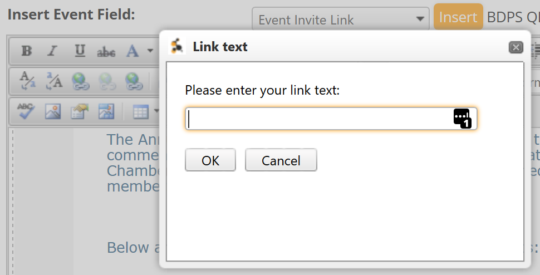Click the third globe link icon
Viewport: 540px width, 275px height.
tap(132, 81)
